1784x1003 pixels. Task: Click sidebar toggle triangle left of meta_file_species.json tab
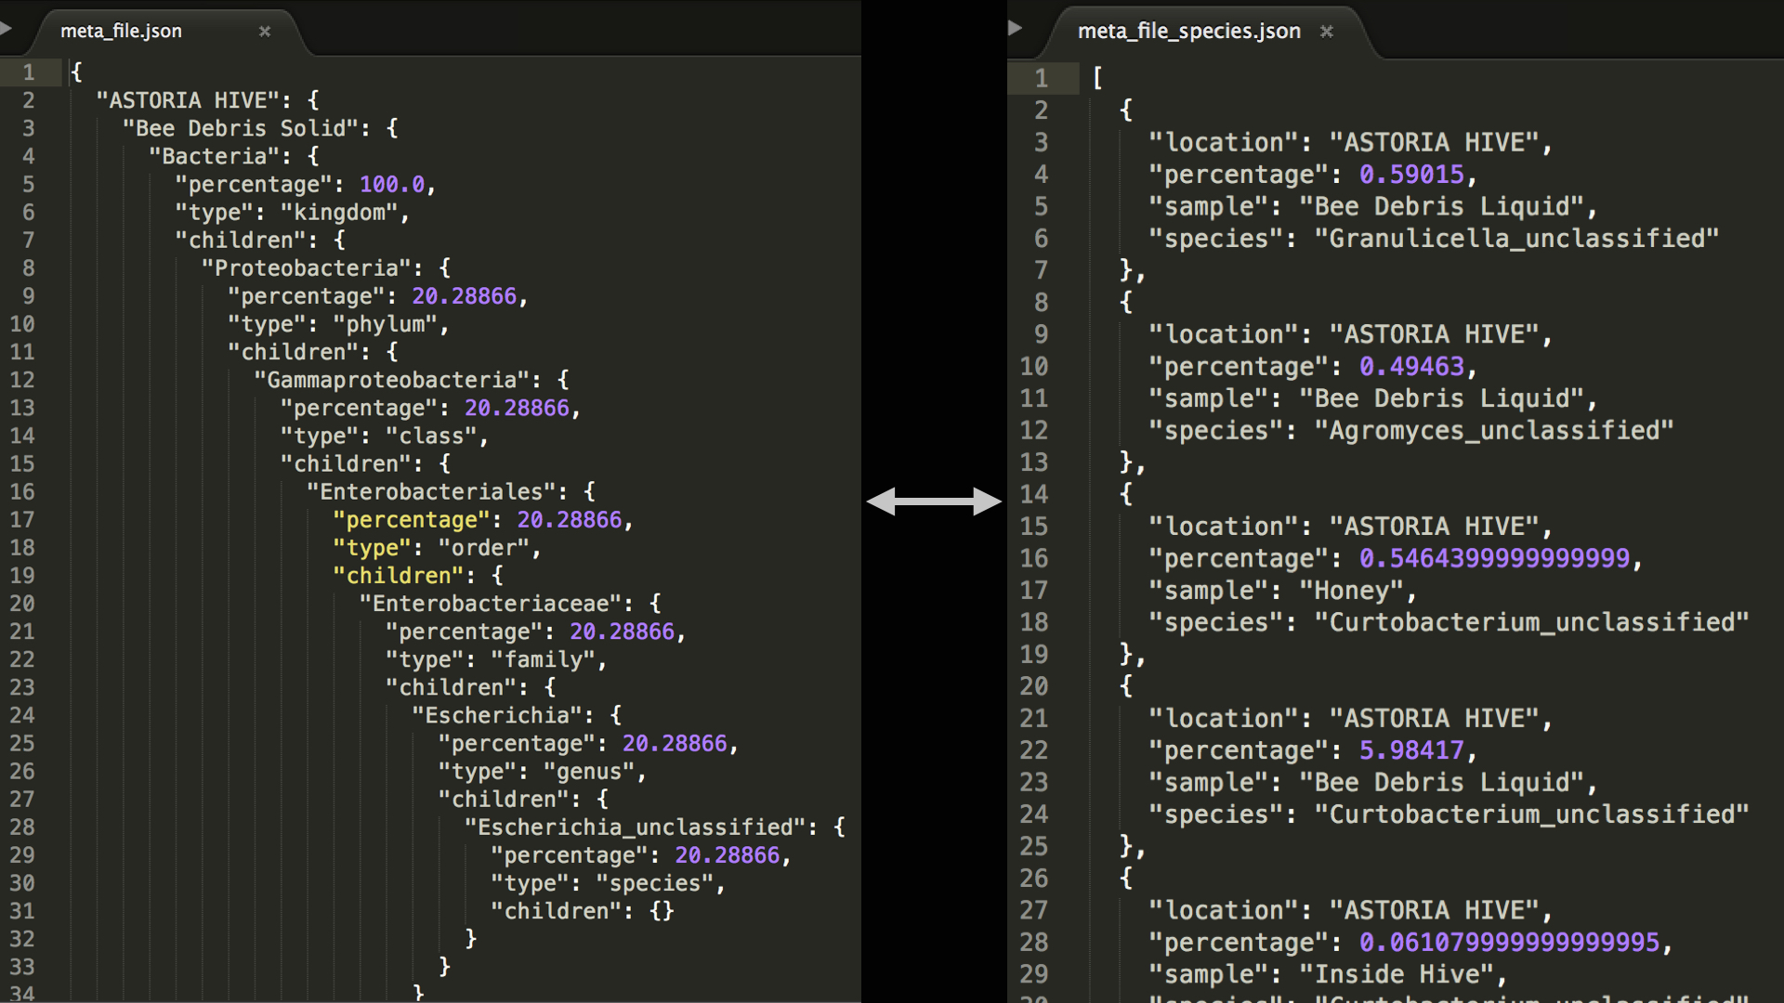point(1016,28)
